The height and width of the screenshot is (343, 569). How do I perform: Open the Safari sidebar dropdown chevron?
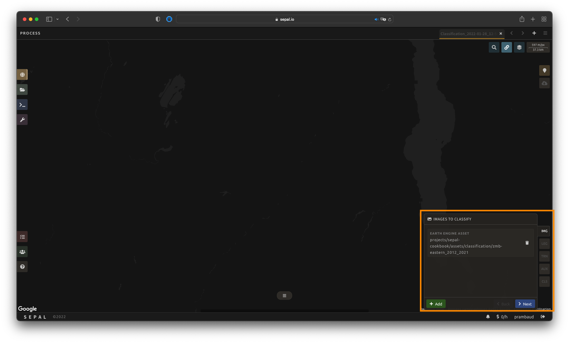(x=57, y=19)
